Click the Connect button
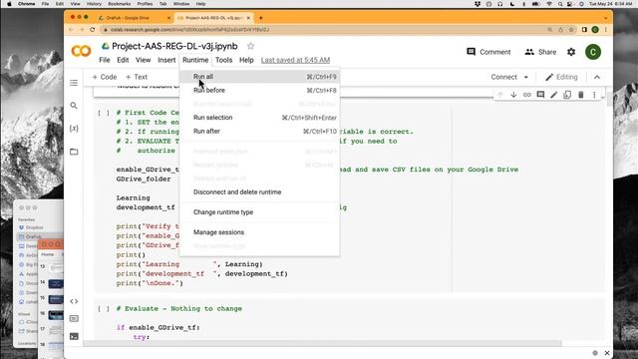638x359 pixels. click(503, 77)
